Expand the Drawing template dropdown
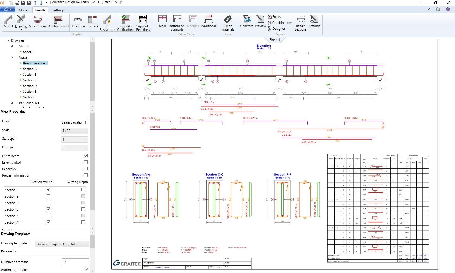The image size is (455, 273). point(62,244)
